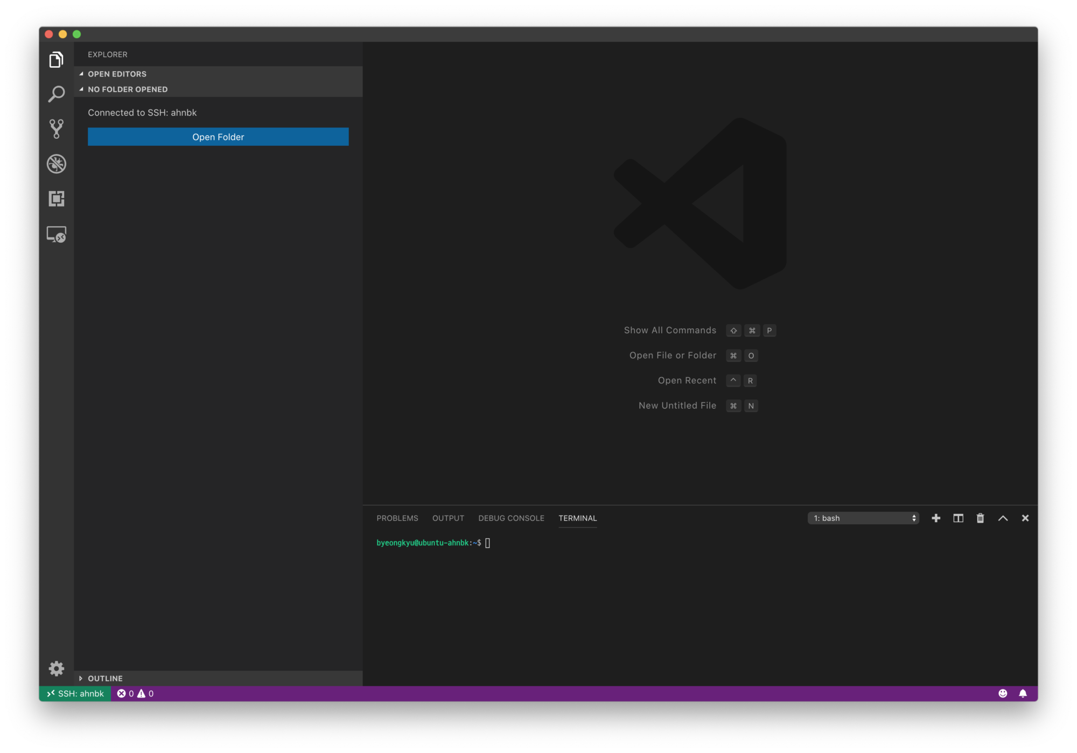1077x753 pixels.
Task: Open the Explorer view in activity bar
Action: [56, 60]
